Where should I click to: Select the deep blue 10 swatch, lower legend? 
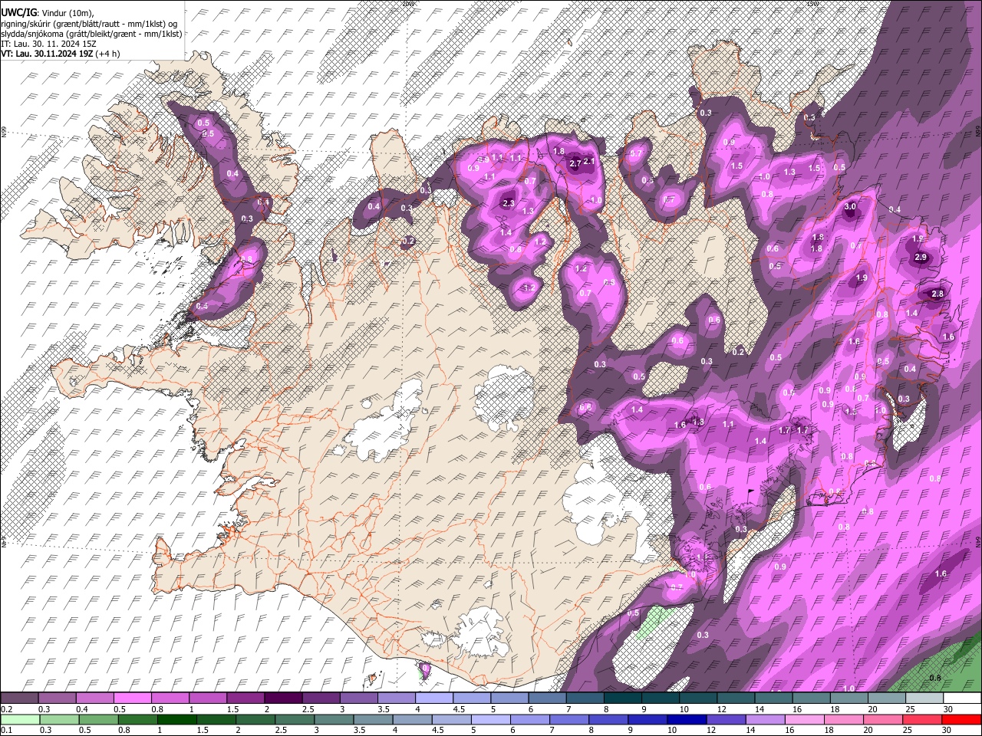(x=687, y=719)
